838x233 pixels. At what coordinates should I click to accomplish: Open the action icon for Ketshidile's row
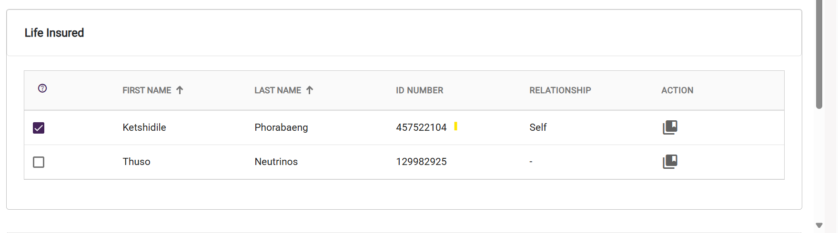tap(670, 127)
